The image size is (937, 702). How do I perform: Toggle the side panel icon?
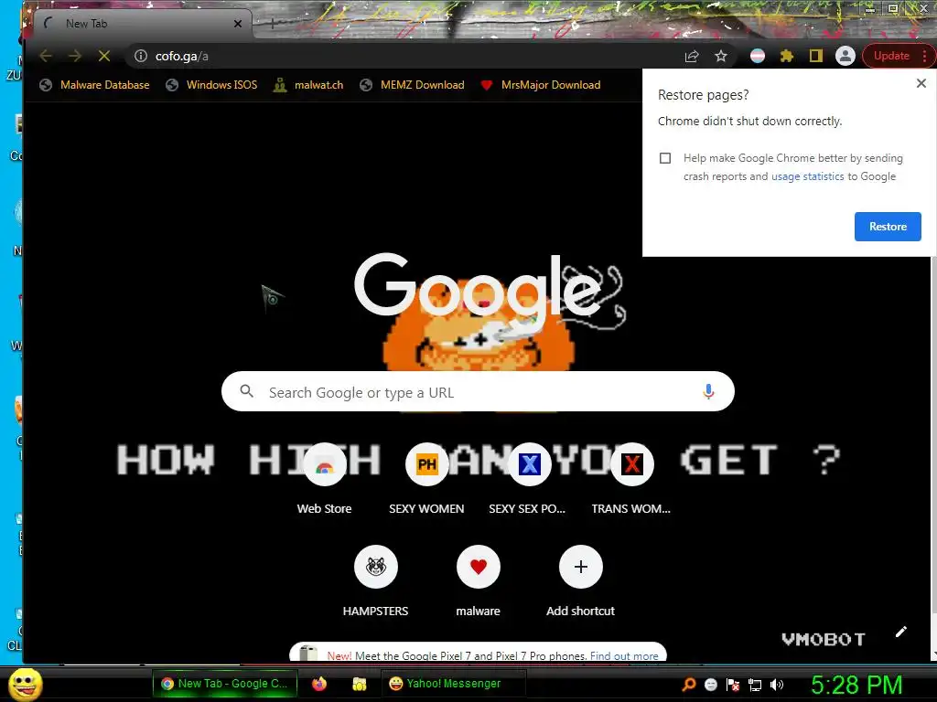(x=815, y=56)
